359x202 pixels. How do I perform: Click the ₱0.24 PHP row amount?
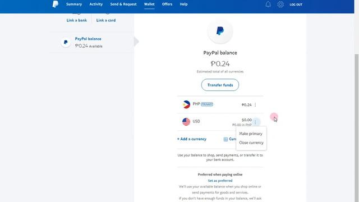tap(246, 105)
